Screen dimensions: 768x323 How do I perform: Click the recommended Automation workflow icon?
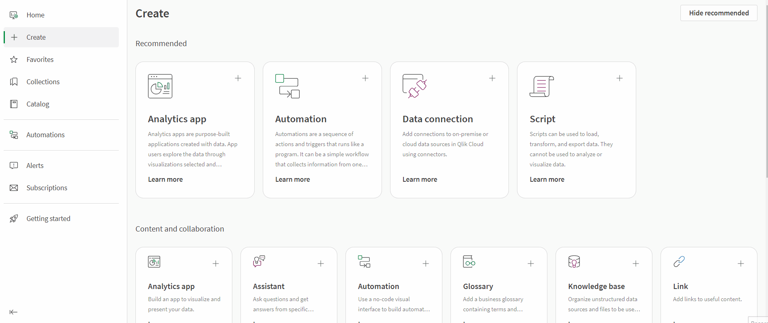(287, 86)
